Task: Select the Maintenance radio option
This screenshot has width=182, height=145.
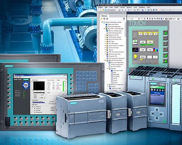Action: tap(33, 112)
